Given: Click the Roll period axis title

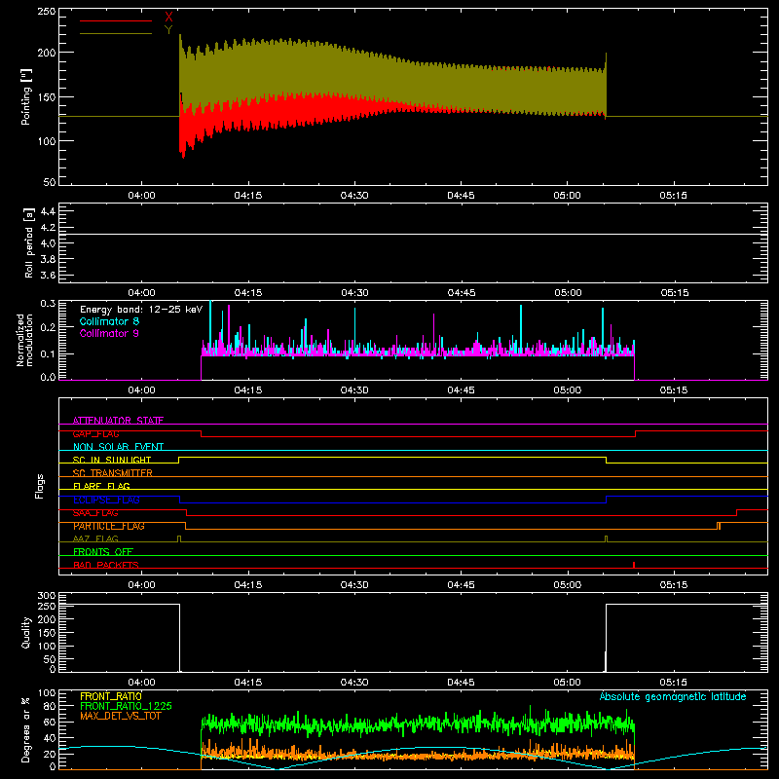Looking at the screenshot, I should [29, 242].
